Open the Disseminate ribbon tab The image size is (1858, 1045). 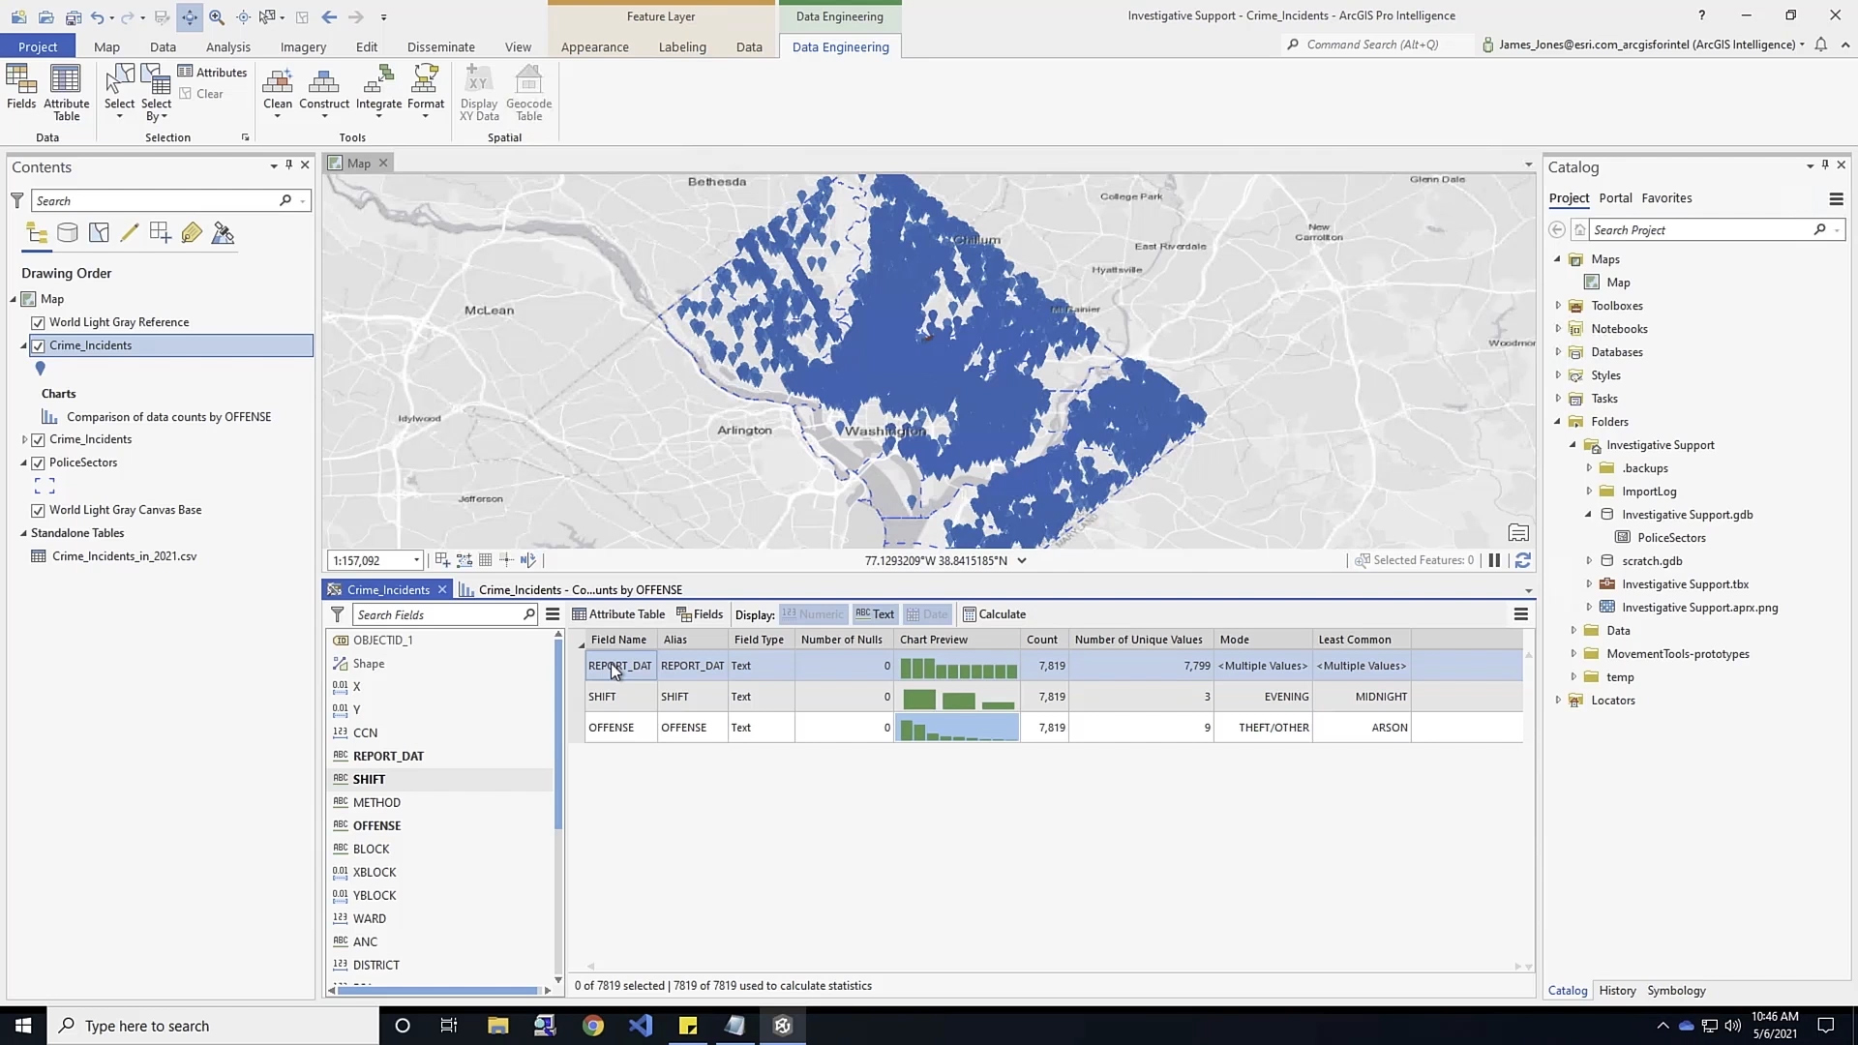440,46
